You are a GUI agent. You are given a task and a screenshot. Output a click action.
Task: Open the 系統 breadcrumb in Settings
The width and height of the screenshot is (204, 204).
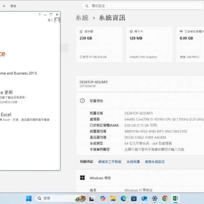click(x=82, y=18)
